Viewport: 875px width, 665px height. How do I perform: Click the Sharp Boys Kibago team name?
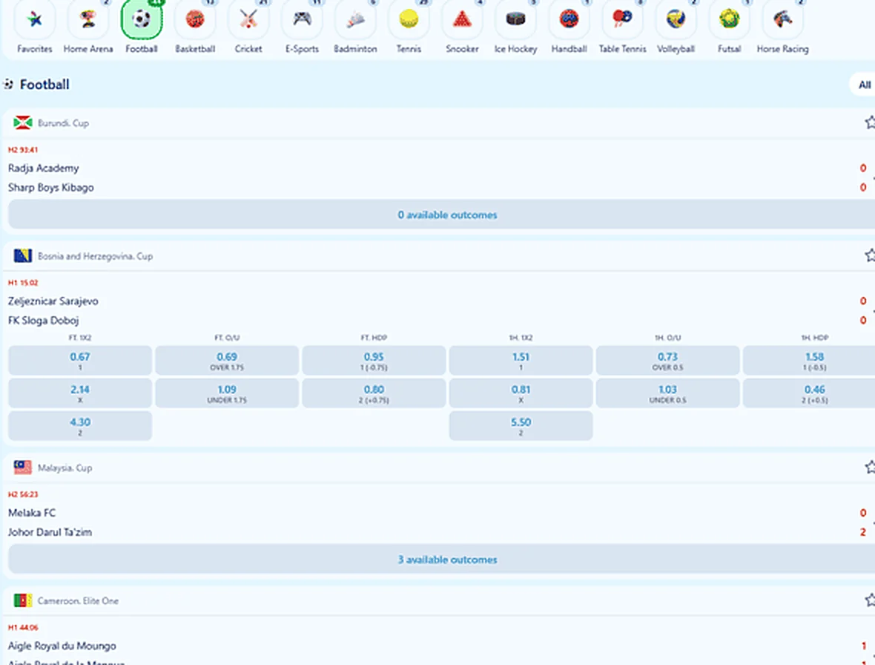[x=50, y=188]
